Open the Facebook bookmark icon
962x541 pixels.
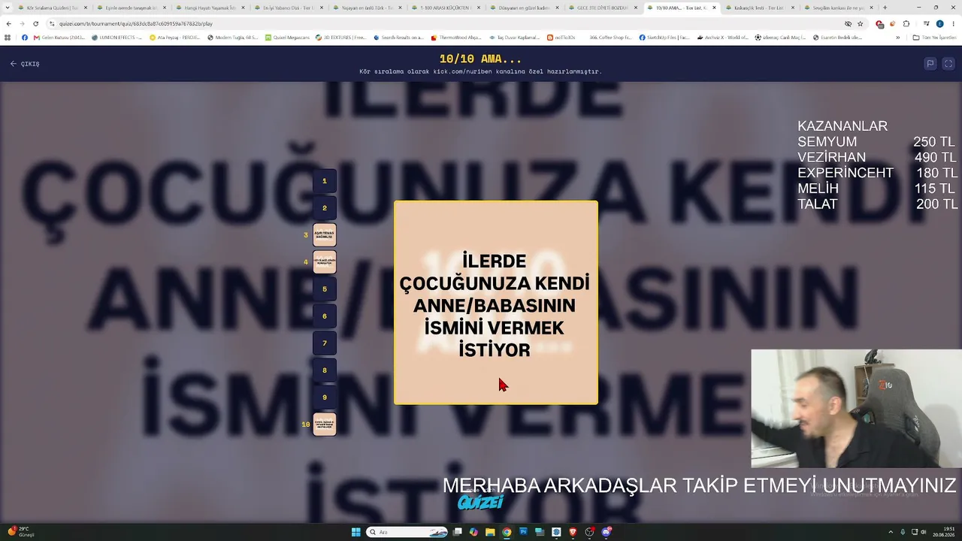point(25,37)
